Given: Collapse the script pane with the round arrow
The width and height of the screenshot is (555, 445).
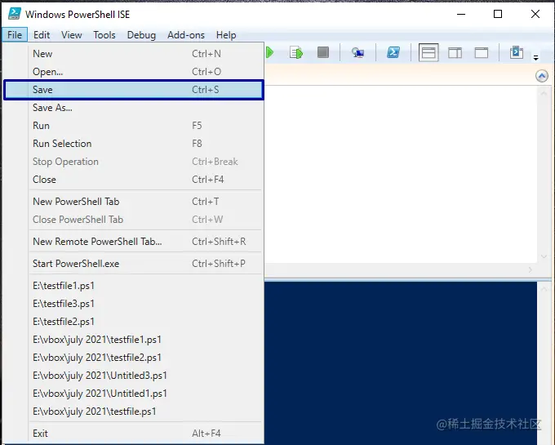Looking at the screenshot, I should (x=542, y=76).
